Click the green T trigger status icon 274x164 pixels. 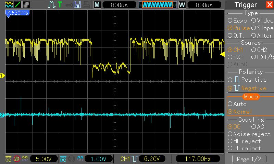[x=60, y=5]
